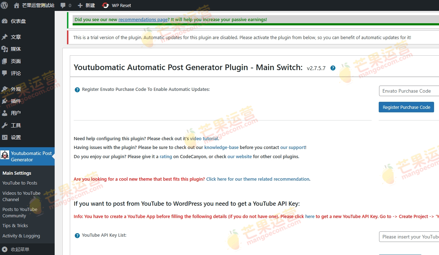
Task: Click the 新建 new content item
Action: tap(86, 5)
